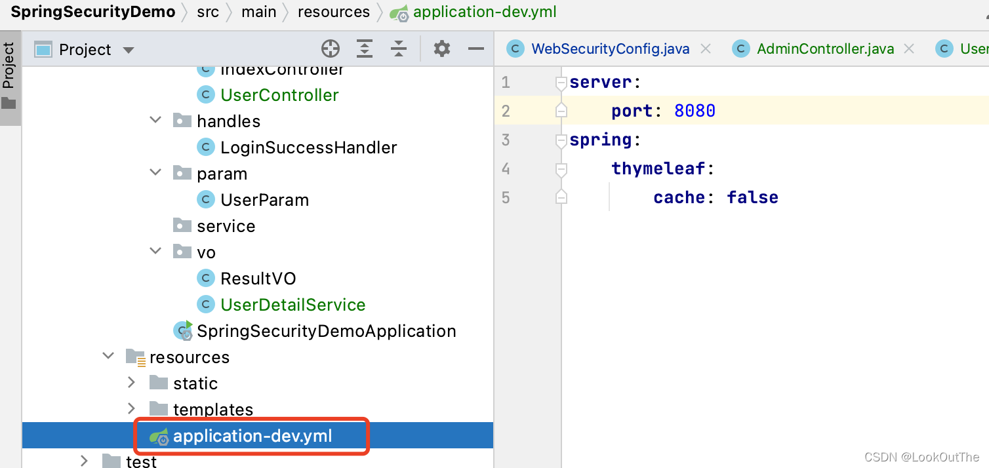This screenshot has height=468, width=989.
Task: Click the cache value false
Action: pyautogui.click(x=752, y=197)
